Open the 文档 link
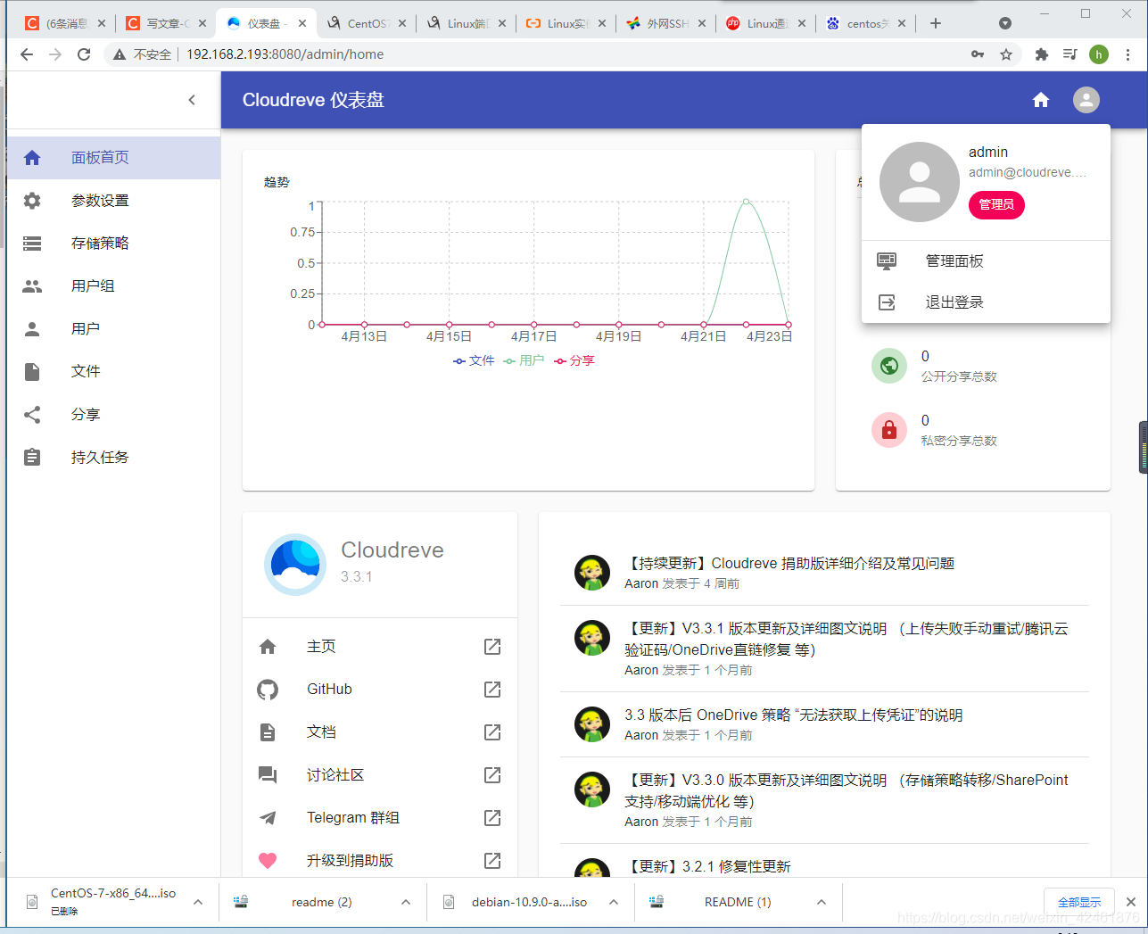This screenshot has width=1148, height=934. (380, 732)
